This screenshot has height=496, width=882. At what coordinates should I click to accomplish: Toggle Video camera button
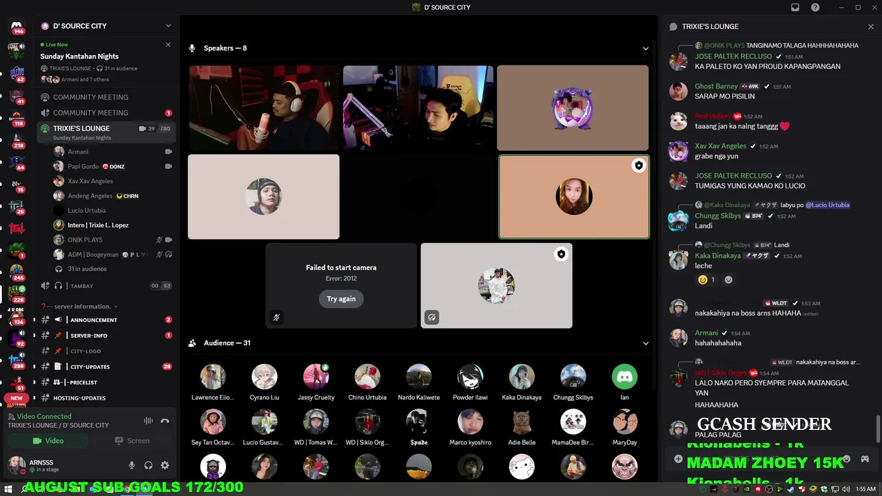click(x=48, y=441)
